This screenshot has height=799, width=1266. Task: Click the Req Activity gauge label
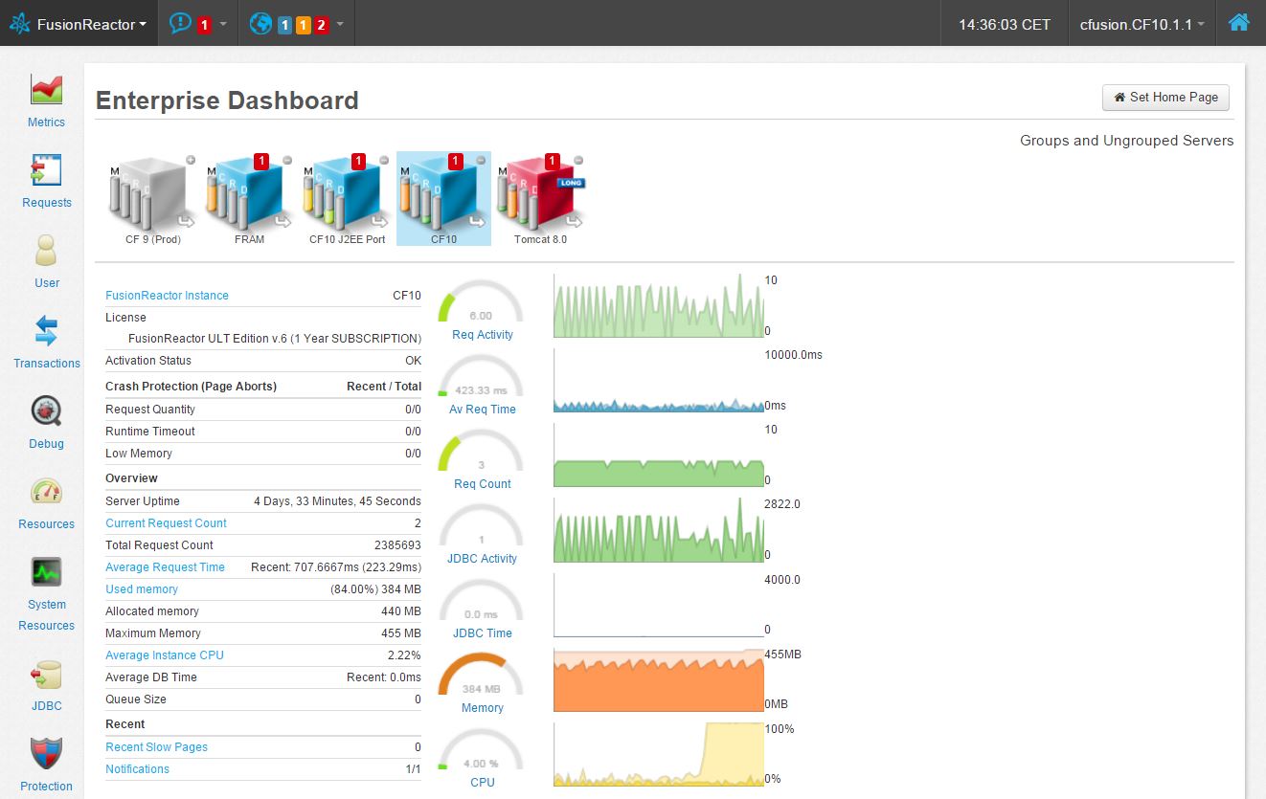point(483,335)
